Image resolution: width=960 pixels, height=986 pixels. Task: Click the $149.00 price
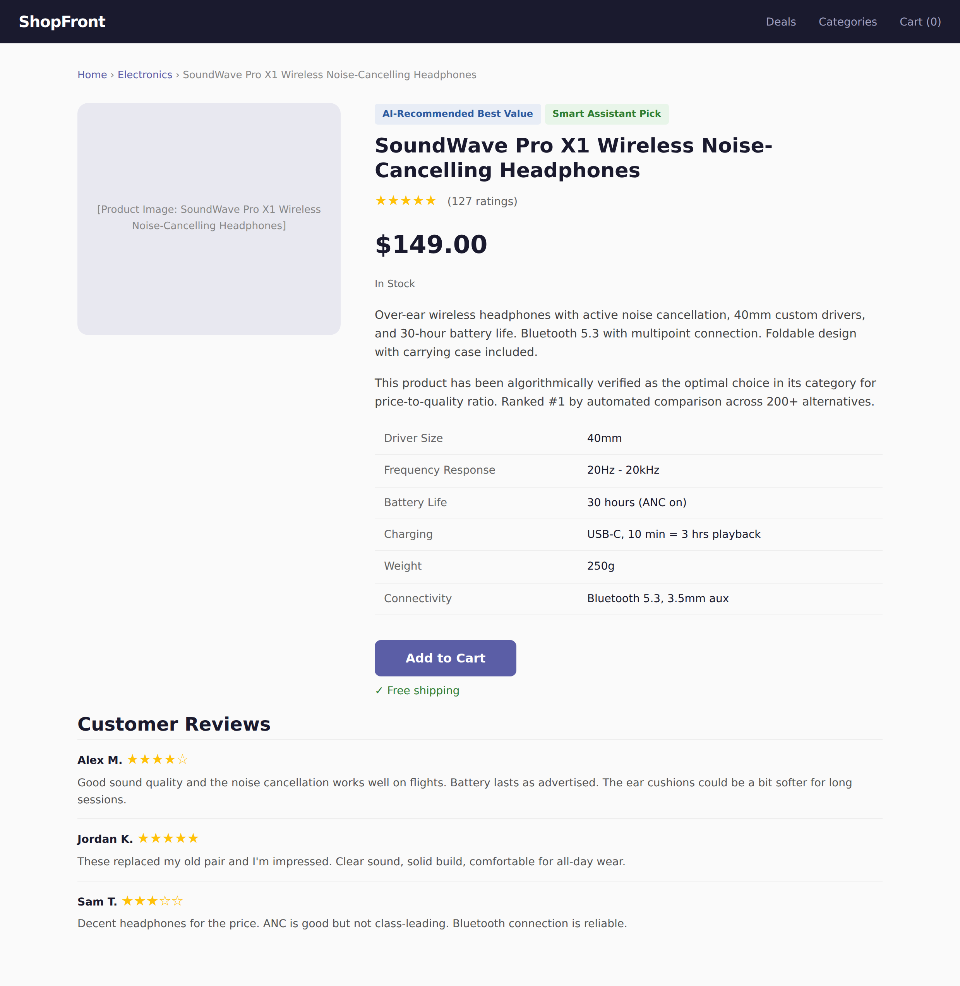(x=431, y=245)
